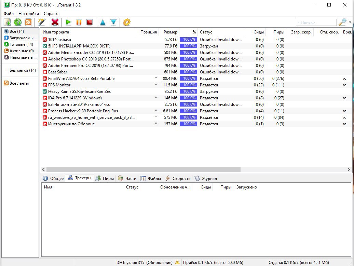Viewport: 354px width, 266px height.
Task: Click the Create New Torrent wand icon
Action: tap(42, 22)
